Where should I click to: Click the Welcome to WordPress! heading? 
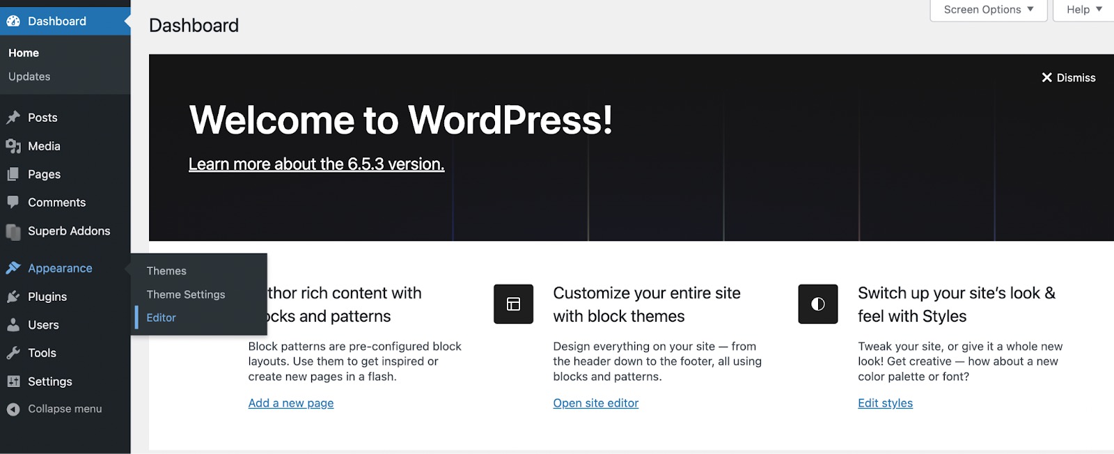(401, 120)
